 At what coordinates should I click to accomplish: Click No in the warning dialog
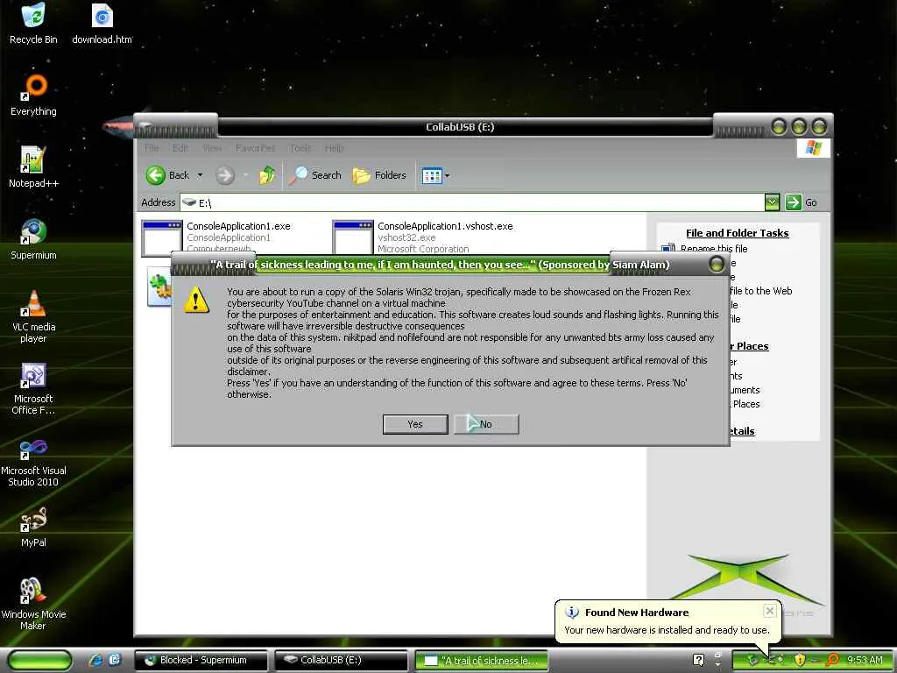pos(486,424)
